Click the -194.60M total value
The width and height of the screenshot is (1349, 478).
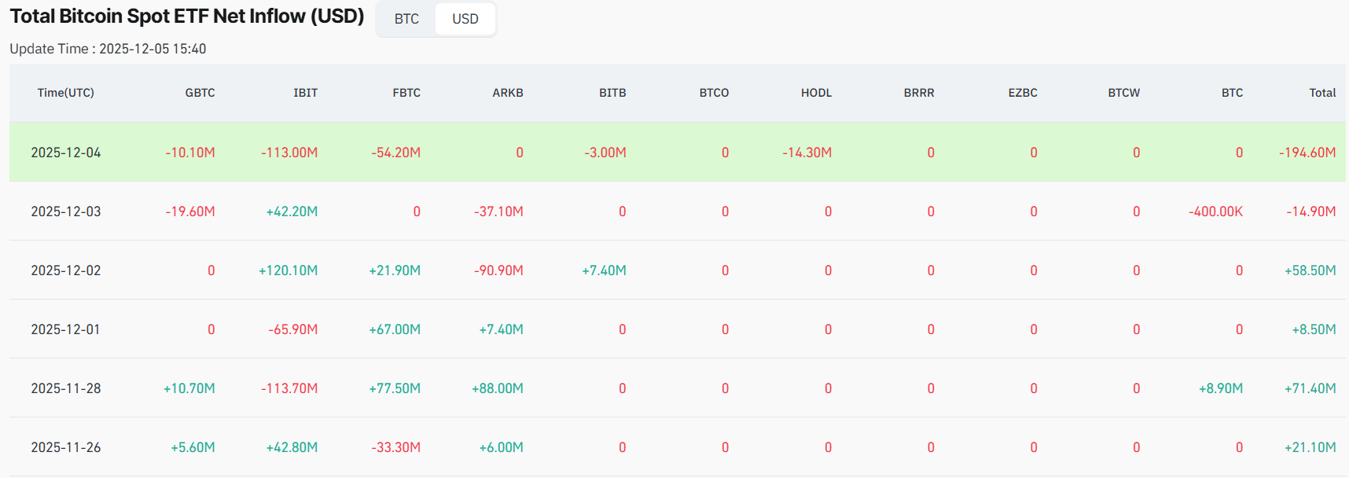[1307, 152]
